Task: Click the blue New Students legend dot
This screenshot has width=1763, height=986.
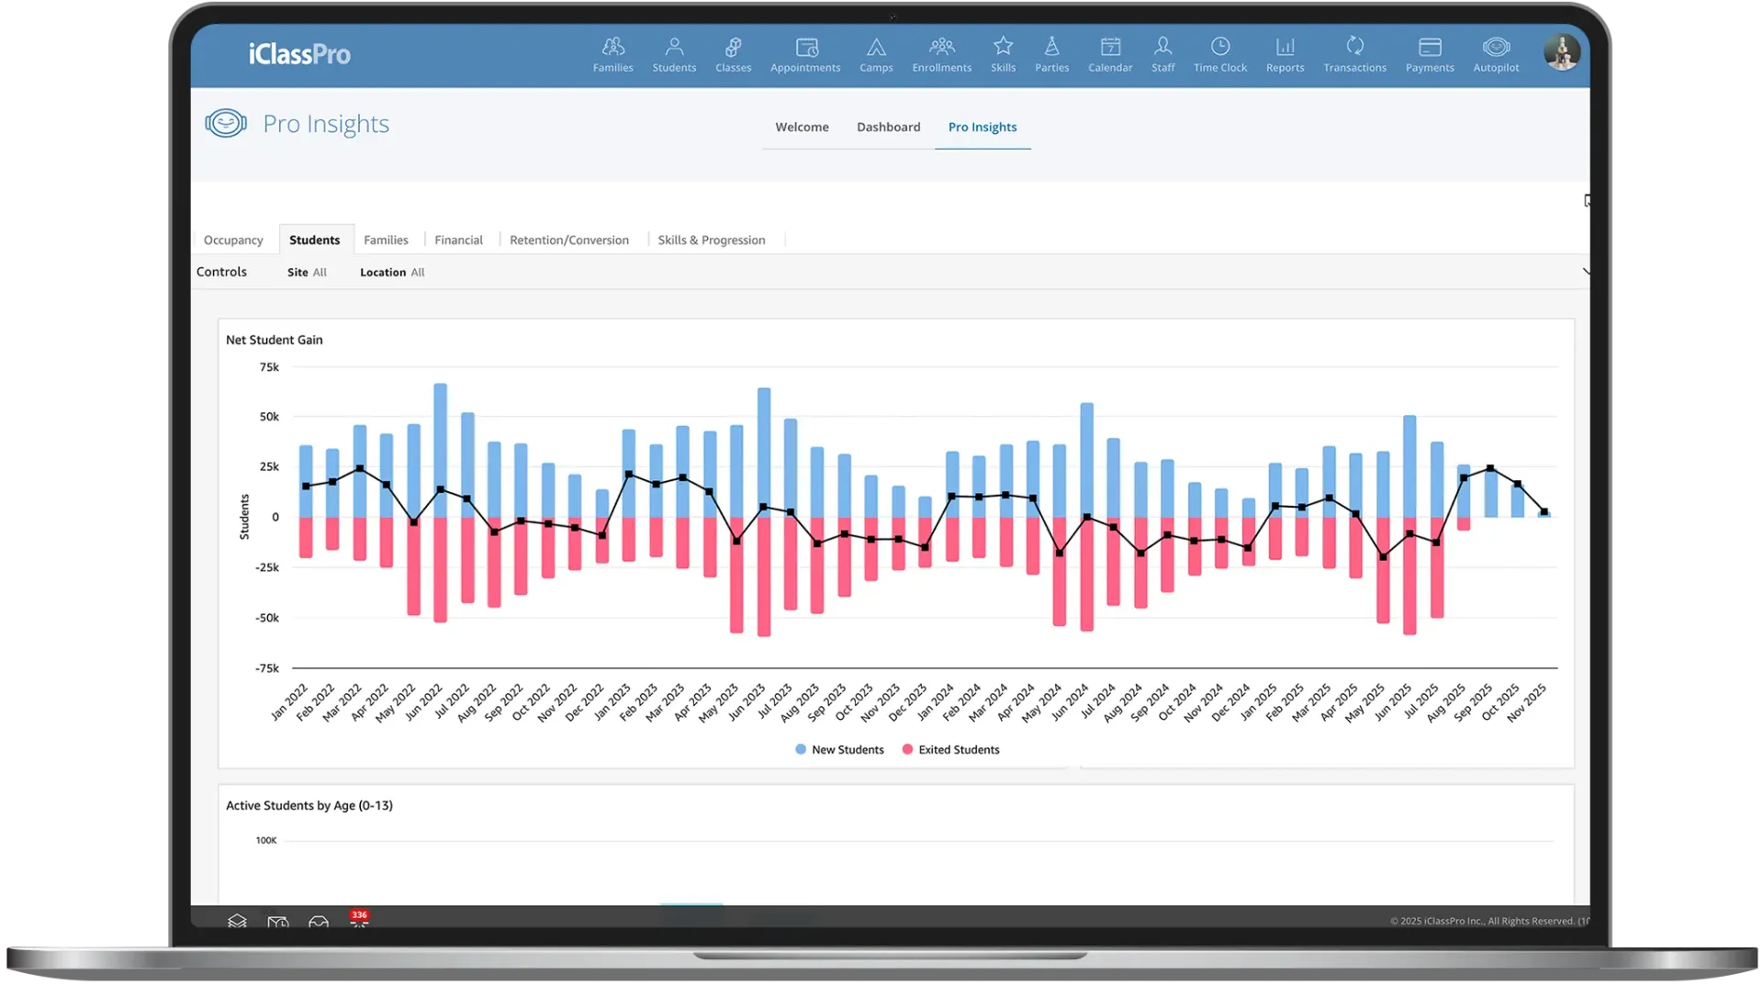Action: (x=801, y=749)
